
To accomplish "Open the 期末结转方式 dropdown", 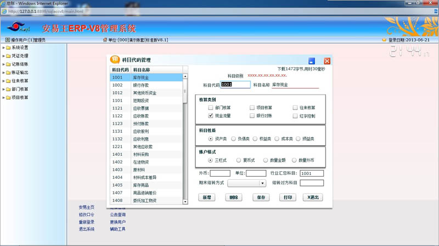I will pos(262,184).
